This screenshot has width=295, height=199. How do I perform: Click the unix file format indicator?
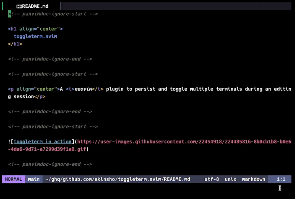click(x=230, y=179)
